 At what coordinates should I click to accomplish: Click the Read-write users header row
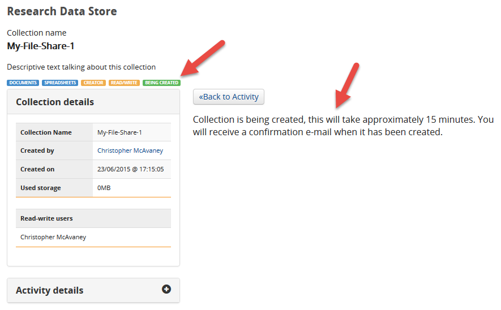(x=93, y=218)
